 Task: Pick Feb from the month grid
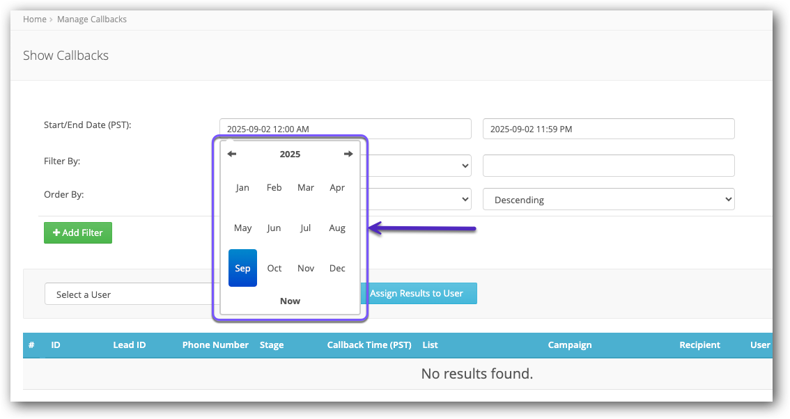(x=274, y=188)
